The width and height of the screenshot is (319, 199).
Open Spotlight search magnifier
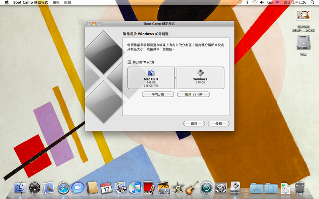312,2
